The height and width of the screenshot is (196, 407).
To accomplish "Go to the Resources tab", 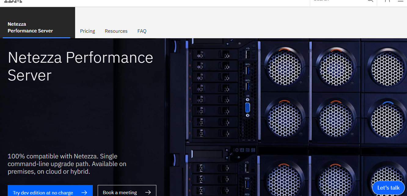I will [116, 31].
